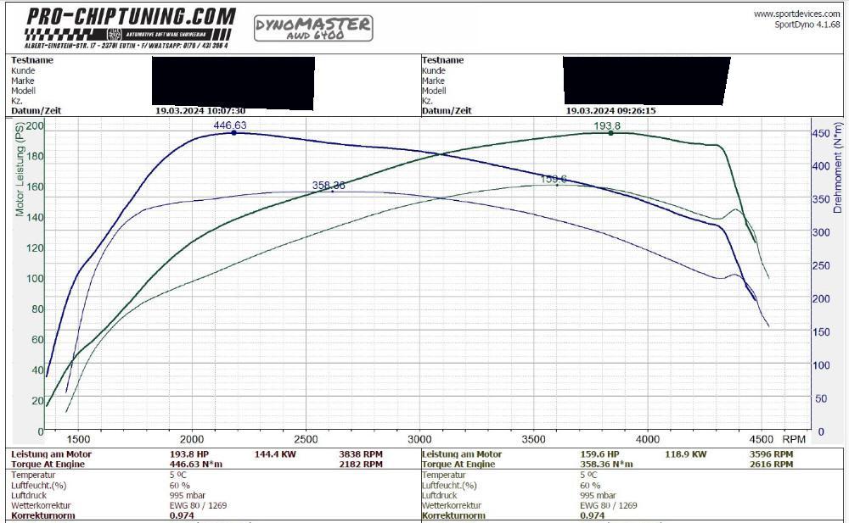Click the Motor Leistung (PS) axis label
Viewport: 849px width, 523px height.
(20, 170)
